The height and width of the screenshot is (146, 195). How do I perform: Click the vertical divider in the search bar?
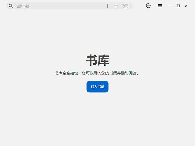pos(107,6)
